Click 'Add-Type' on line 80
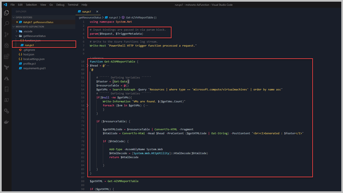The image size is (343, 193). click(116, 149)
